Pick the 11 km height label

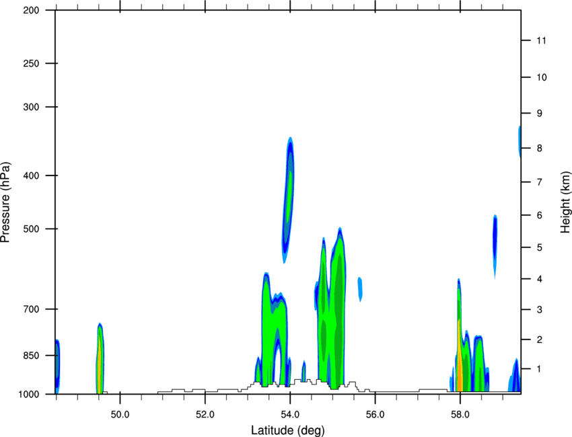tap(542, 40)
